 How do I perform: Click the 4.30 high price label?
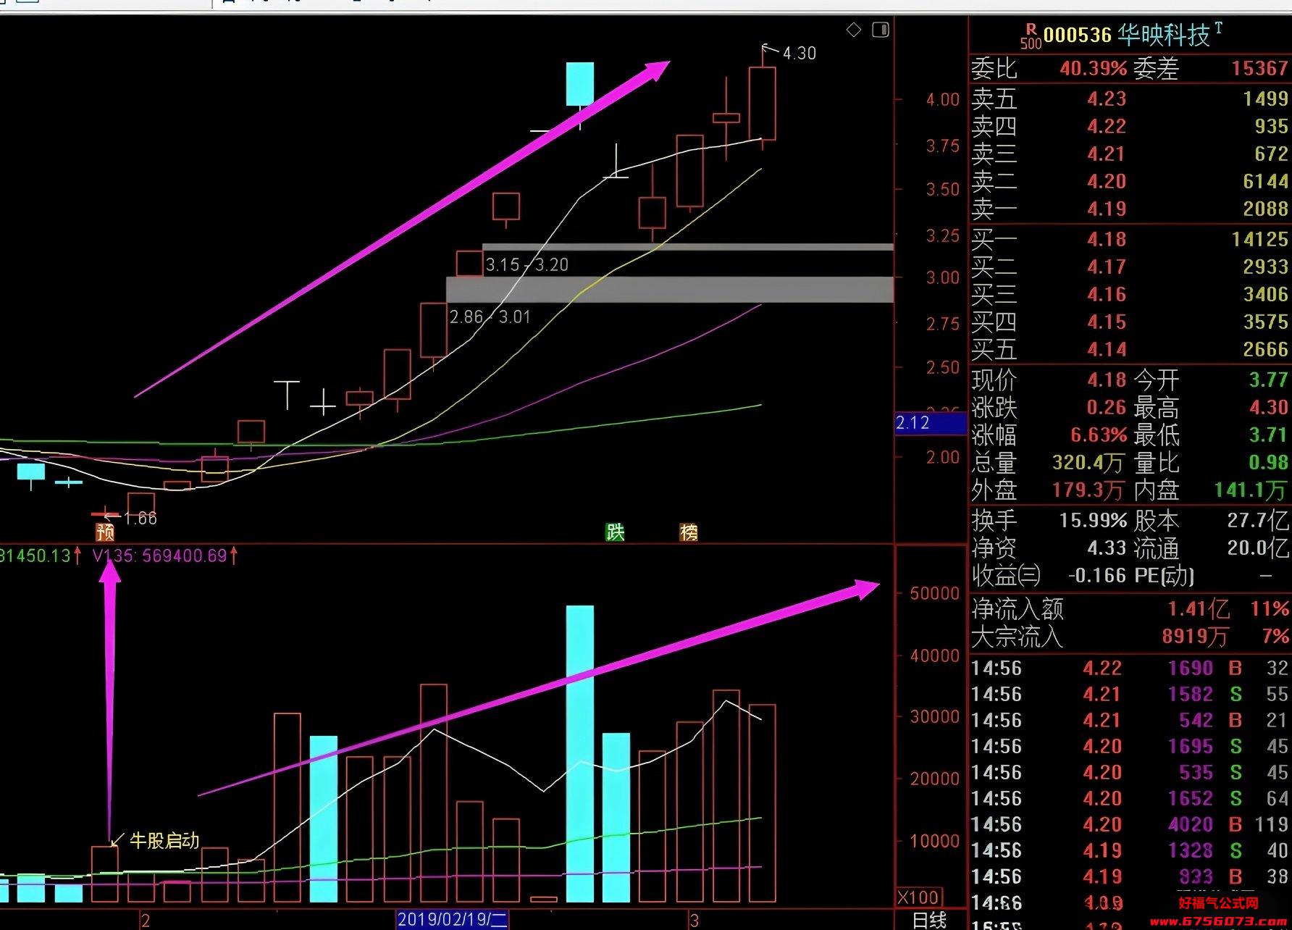coord(800,54)
